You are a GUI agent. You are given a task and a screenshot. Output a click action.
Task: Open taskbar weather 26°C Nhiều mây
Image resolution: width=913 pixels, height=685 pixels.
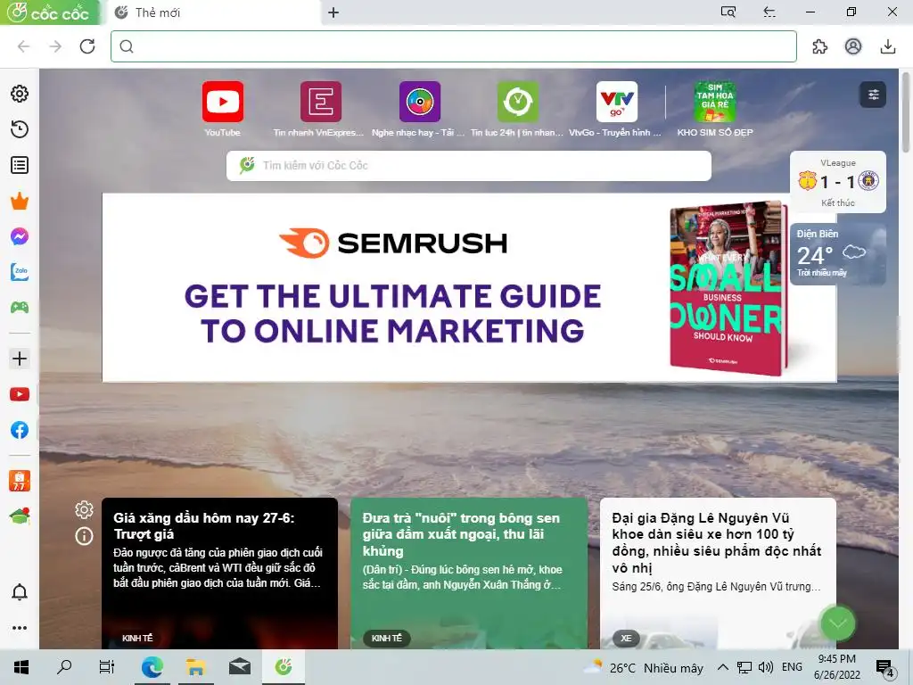click(644, 667)
